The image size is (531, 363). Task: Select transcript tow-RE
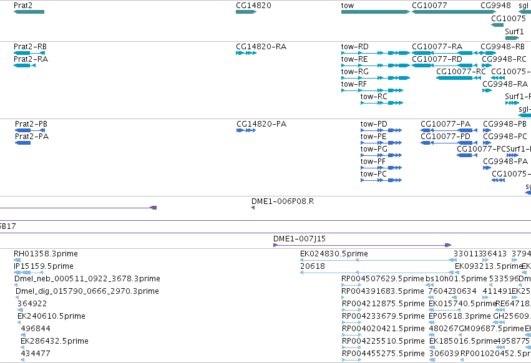[x=376, y=65]
